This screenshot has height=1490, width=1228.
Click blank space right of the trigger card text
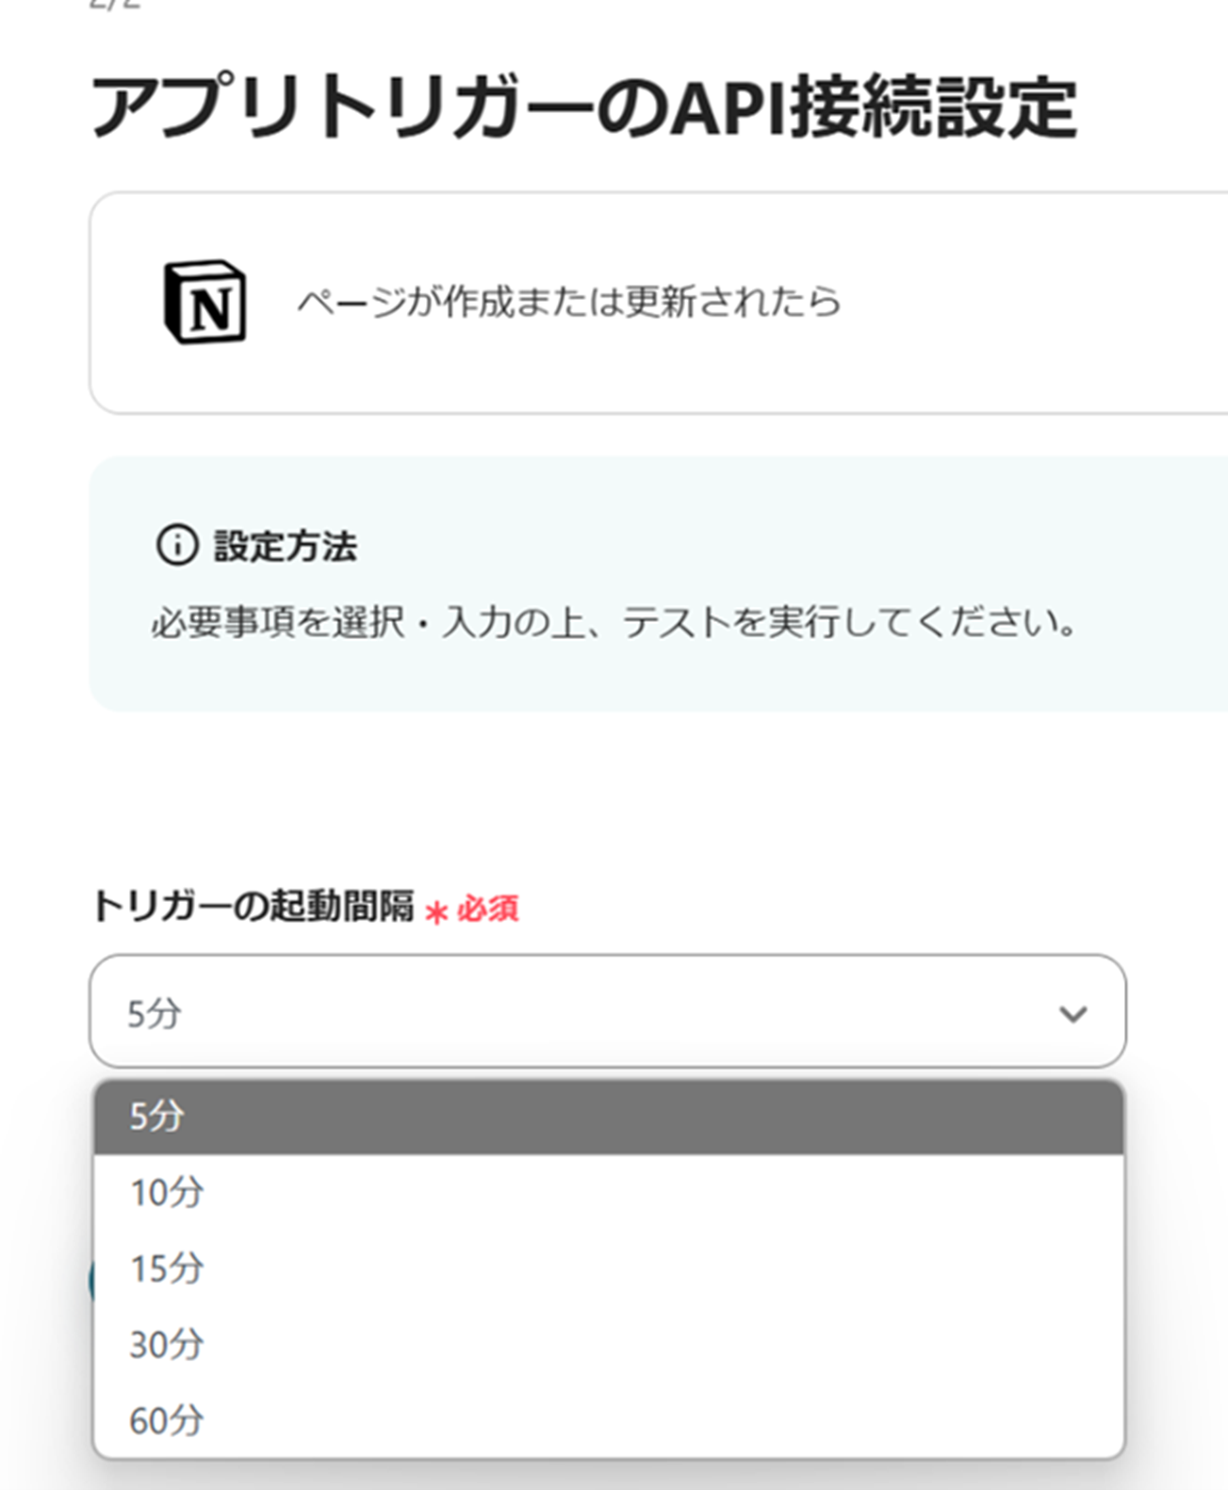click(1037, 302)
